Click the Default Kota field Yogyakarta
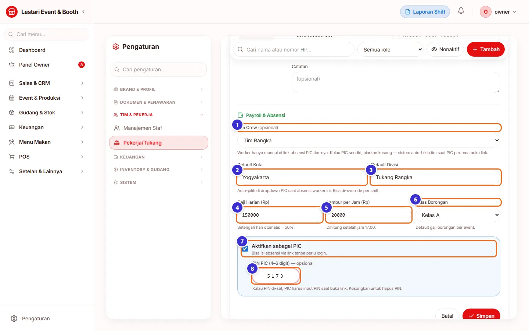This screenshot has width=529, height=331. [x=301, y=177]
